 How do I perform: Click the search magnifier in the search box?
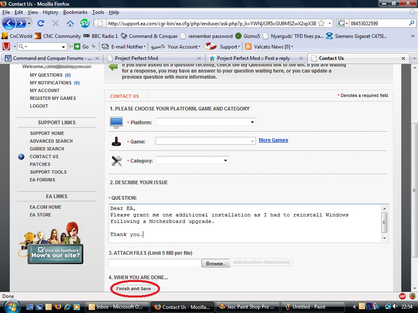[411, 23]
